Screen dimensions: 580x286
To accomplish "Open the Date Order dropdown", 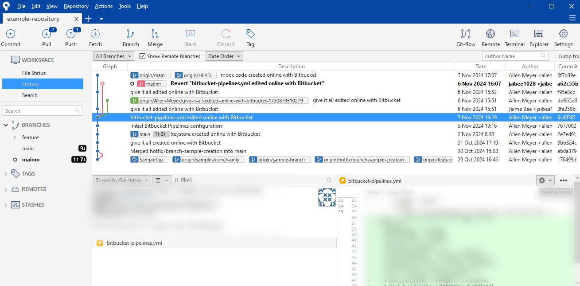I will click(224, 56).
